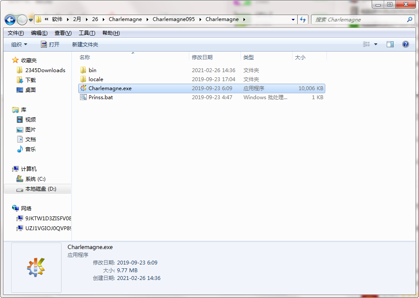
Task: Change view with the view icon
Action: tap(367, 44)
